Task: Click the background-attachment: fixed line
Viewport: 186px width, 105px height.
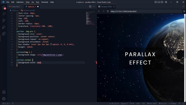Action: pos(34,42)
